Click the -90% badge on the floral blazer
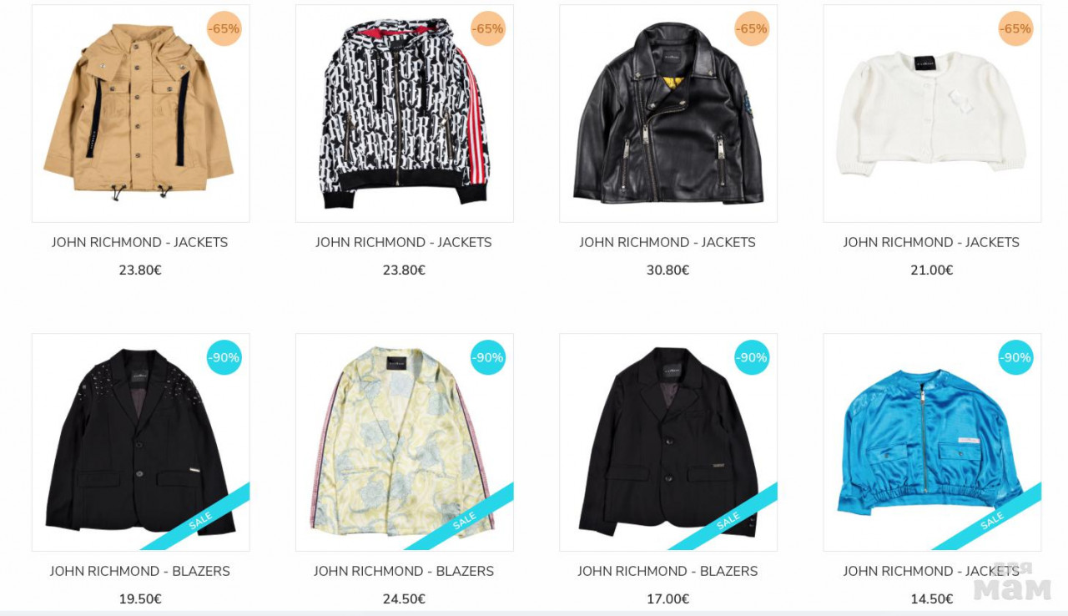 (488, 357)
